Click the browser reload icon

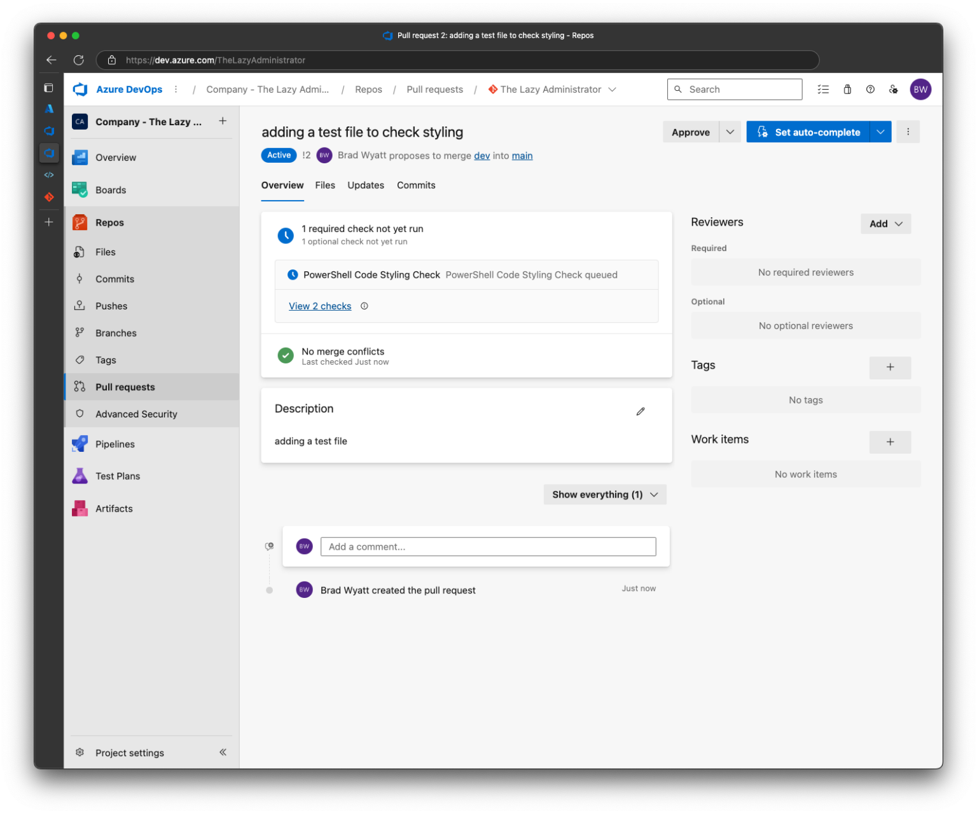79,60
